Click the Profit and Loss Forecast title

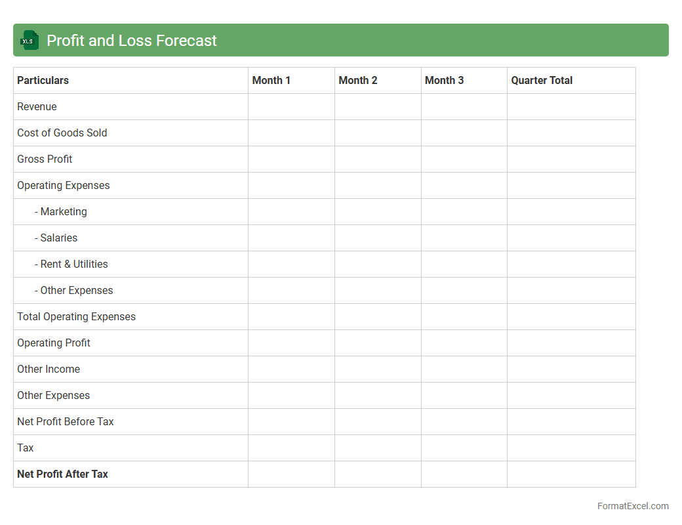[131, 41]
